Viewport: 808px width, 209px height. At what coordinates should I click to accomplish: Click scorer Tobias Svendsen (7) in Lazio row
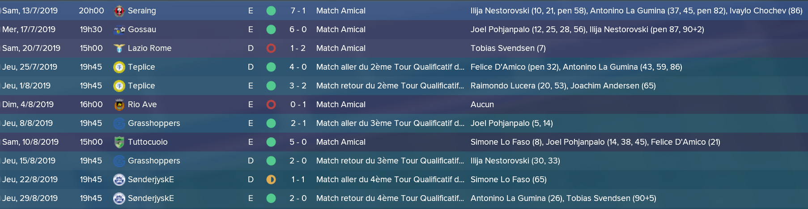[x=508, y=48]
